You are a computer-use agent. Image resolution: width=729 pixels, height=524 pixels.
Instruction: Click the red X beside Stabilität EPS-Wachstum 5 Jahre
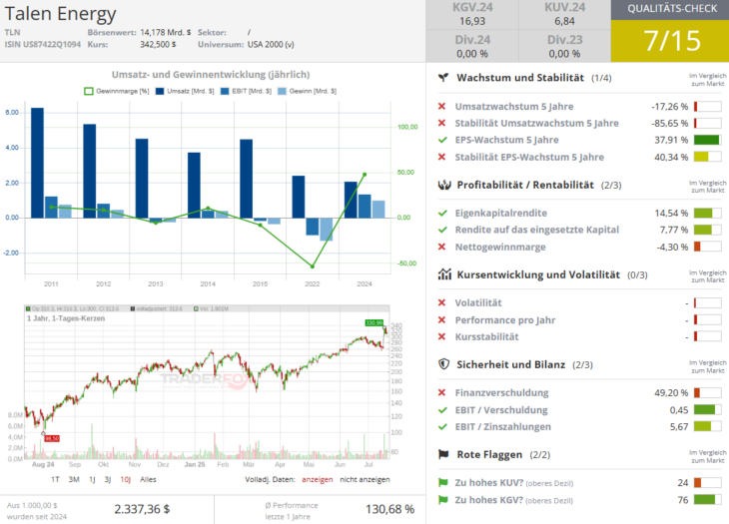click(x=442, y=157)
